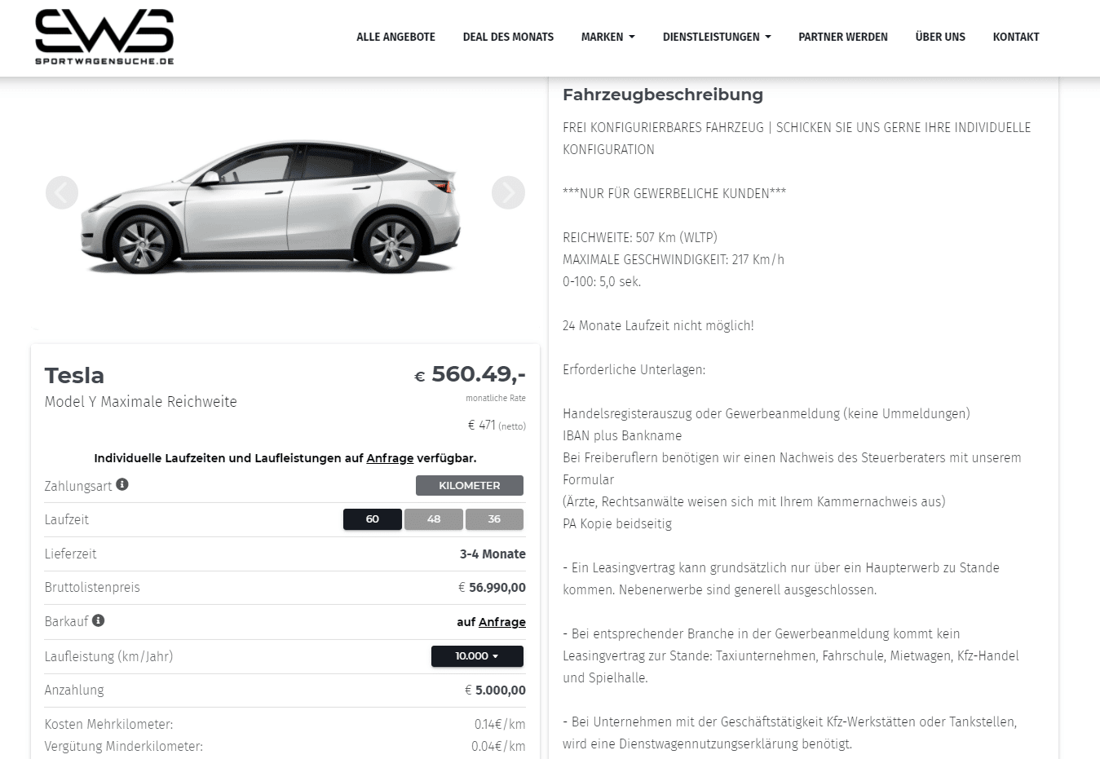This screenshot has height=759, width=1100.
Task: Select 36 months Laufzeit
Action: [494, 519]
